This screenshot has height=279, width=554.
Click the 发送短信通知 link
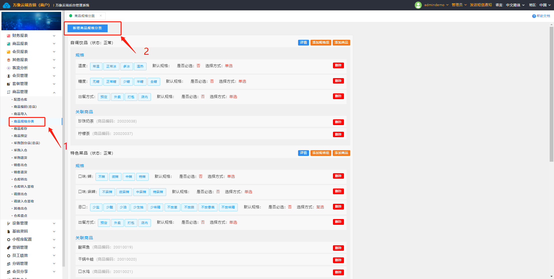pos(481,5)
